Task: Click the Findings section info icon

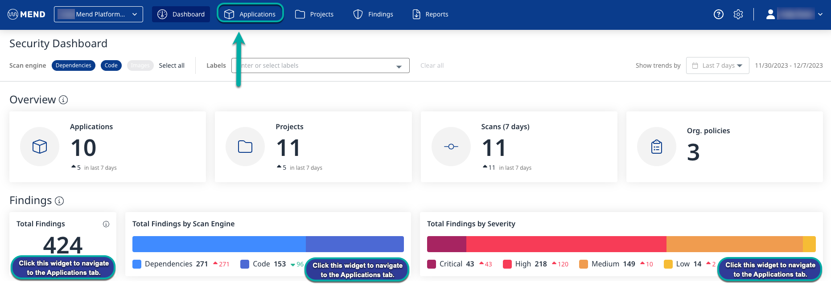Action: [59, 201]
